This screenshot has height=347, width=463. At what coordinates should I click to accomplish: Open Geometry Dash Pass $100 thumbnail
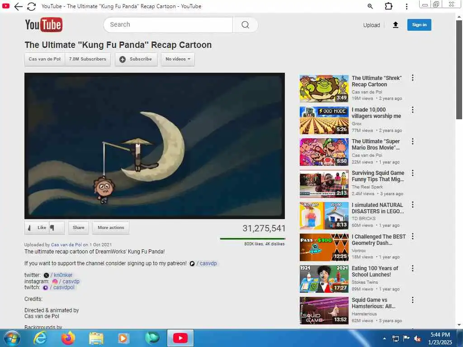pyautogui.click(x=324, y=247)
